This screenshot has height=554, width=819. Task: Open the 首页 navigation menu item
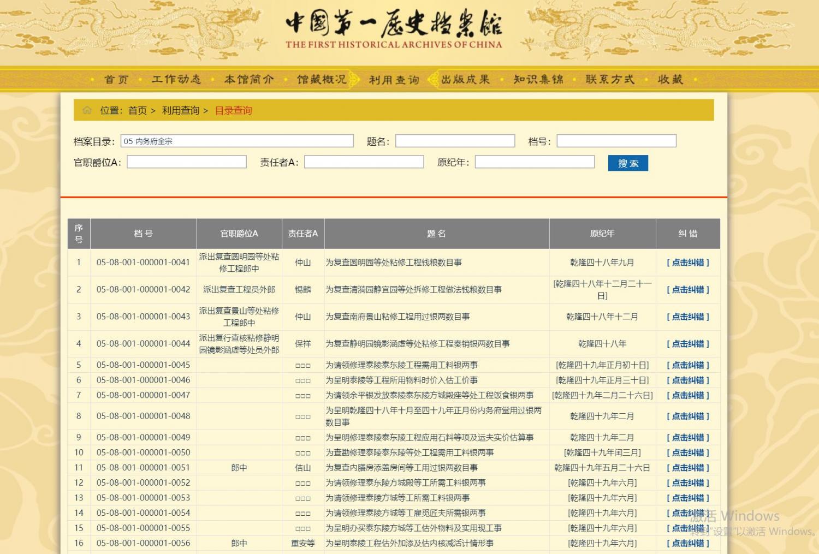(x=116, y=80)
